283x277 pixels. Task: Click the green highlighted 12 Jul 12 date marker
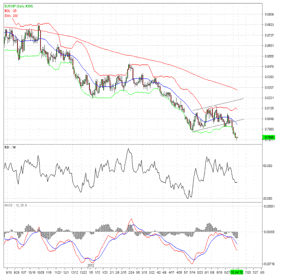click(236, 271)
